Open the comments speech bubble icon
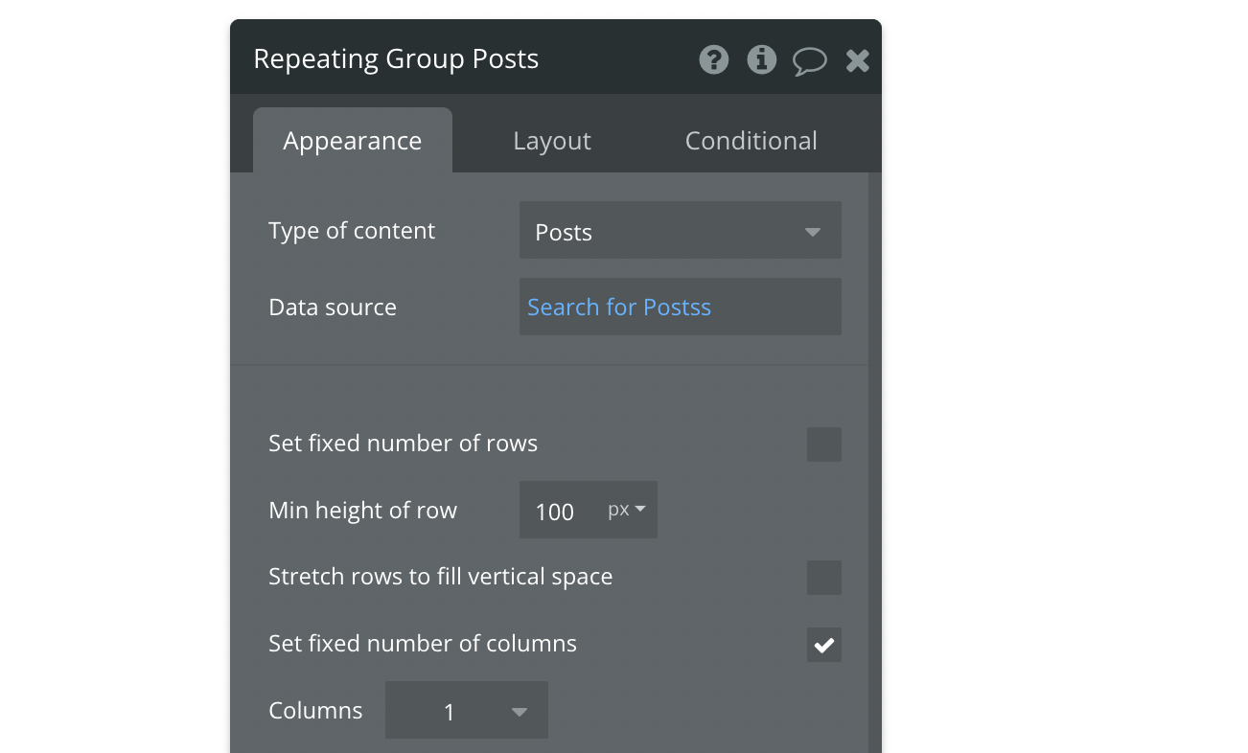This screenshot has height=753, width=1248. pos(809,61)
